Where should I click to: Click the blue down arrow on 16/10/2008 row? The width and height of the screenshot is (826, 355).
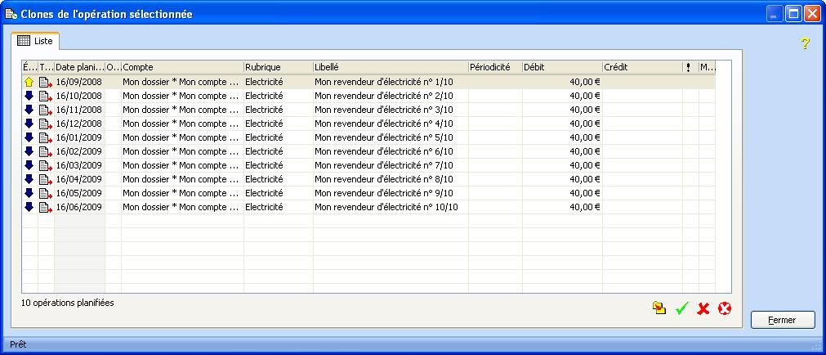click(29, 96)
